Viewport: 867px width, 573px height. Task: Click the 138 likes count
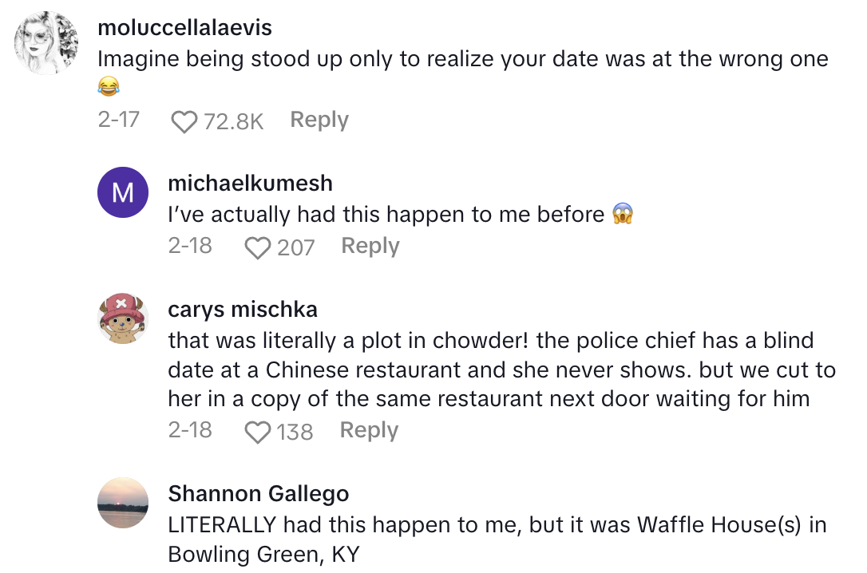pos(295,433)
